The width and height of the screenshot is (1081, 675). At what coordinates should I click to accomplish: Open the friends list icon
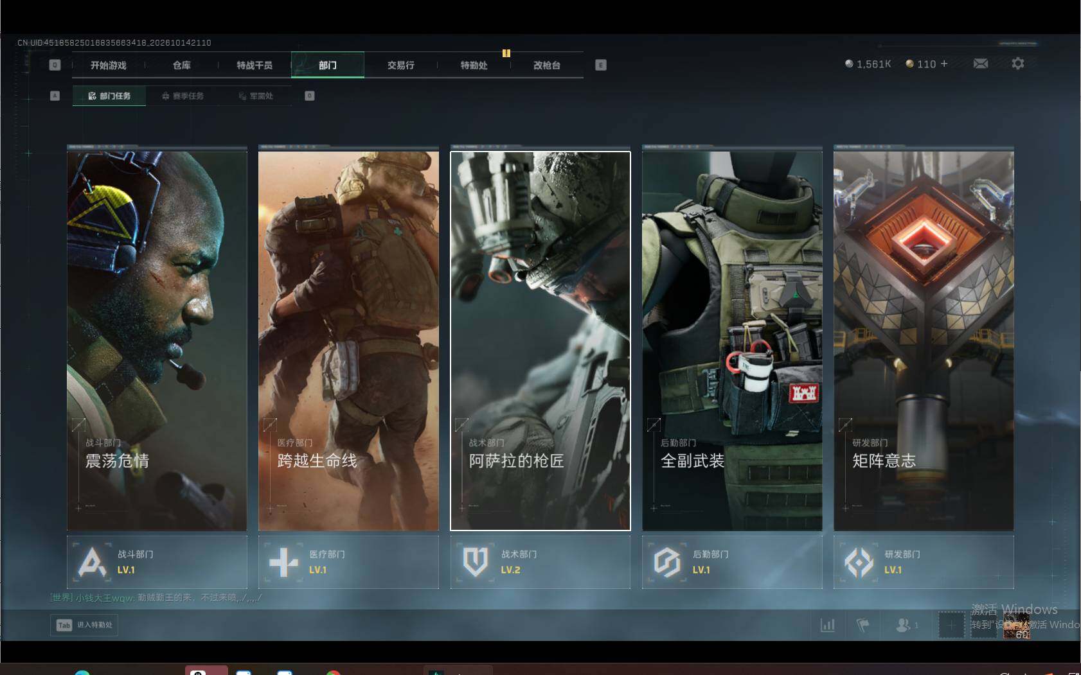coord(903,624)
